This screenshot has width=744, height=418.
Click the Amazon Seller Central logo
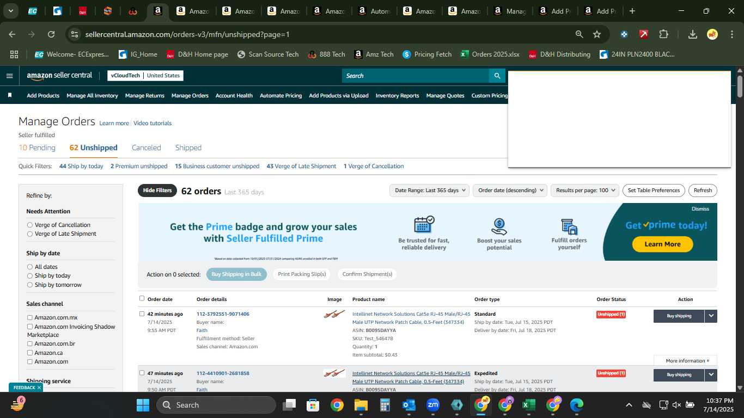pyautogui.click(x=59, y=76)
